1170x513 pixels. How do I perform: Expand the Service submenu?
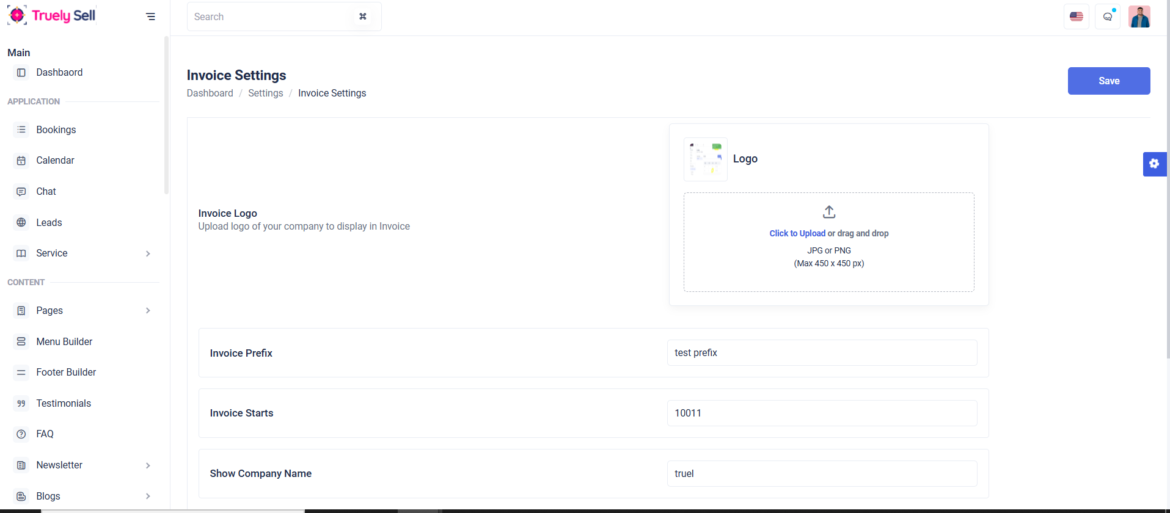[148, 253]
